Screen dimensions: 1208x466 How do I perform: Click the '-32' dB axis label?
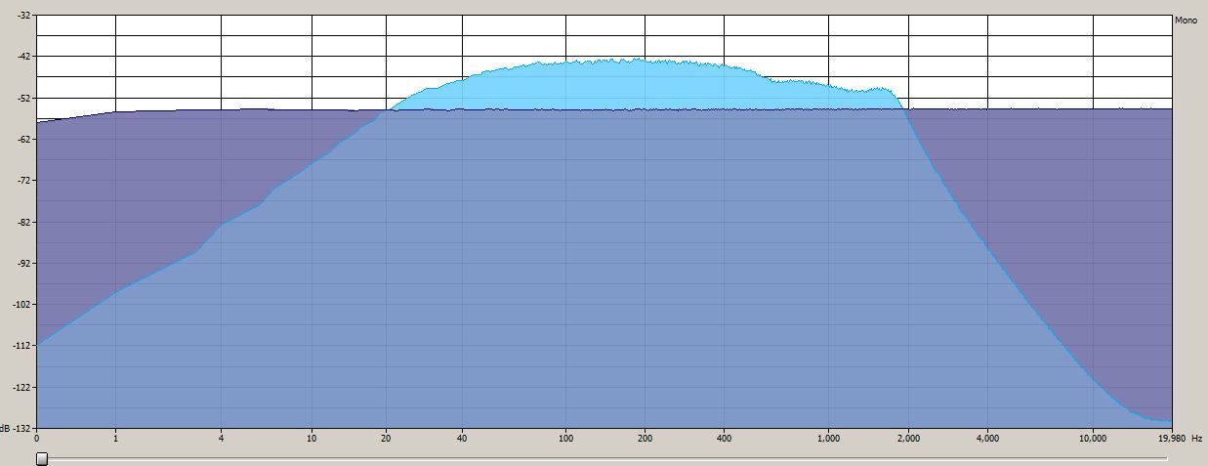(x=22, y=16)
